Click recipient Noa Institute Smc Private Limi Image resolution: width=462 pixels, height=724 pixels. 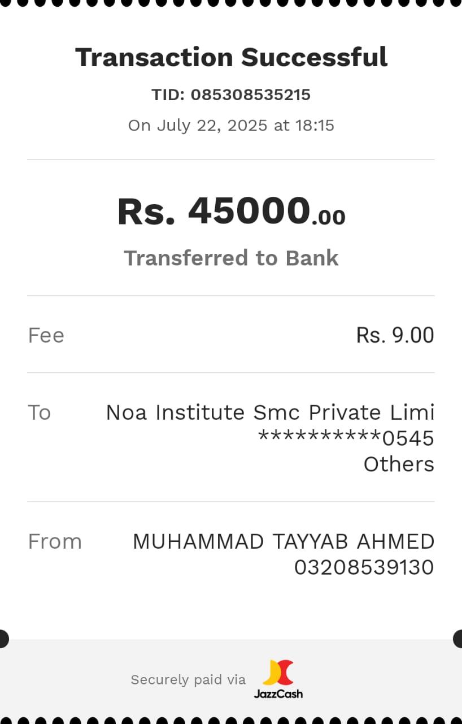point(270,412)
